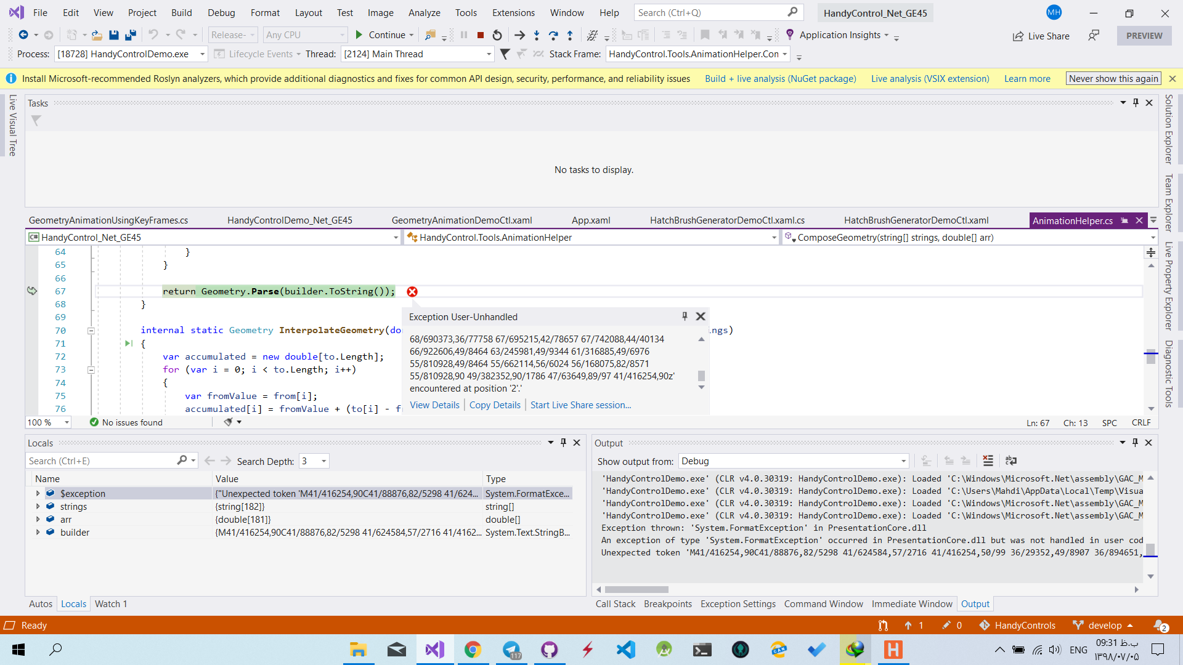Click the Save All icon
The image size is (1183, 665).
click(131, 35)
